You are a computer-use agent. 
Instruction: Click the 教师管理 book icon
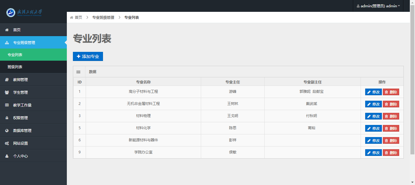(x=7, y=80)
